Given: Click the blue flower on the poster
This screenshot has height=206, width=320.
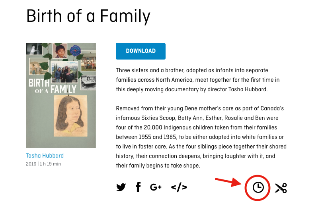Looking at the screenshot, I should pos(75,50).
